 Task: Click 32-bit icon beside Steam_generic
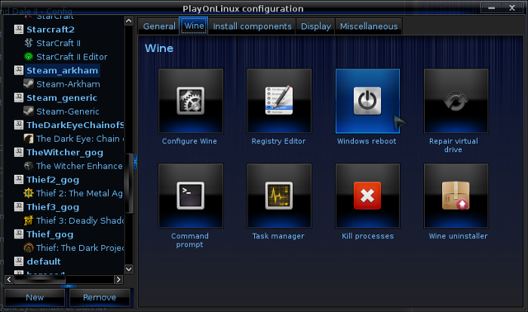coord(19,98)
